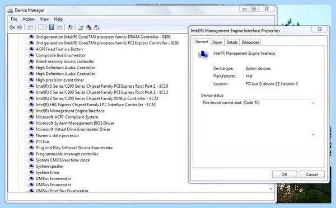Click Cancel in the Properties dialog
The height and width of the screenshot is (208, 336).
click(312, 174)
